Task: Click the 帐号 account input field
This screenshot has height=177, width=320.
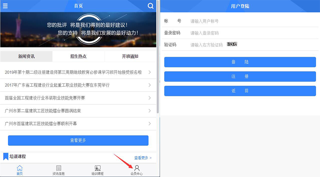Action: tap(253, 21)
